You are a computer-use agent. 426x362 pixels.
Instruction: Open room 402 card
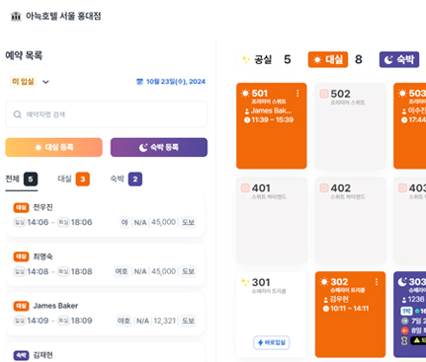350,220
